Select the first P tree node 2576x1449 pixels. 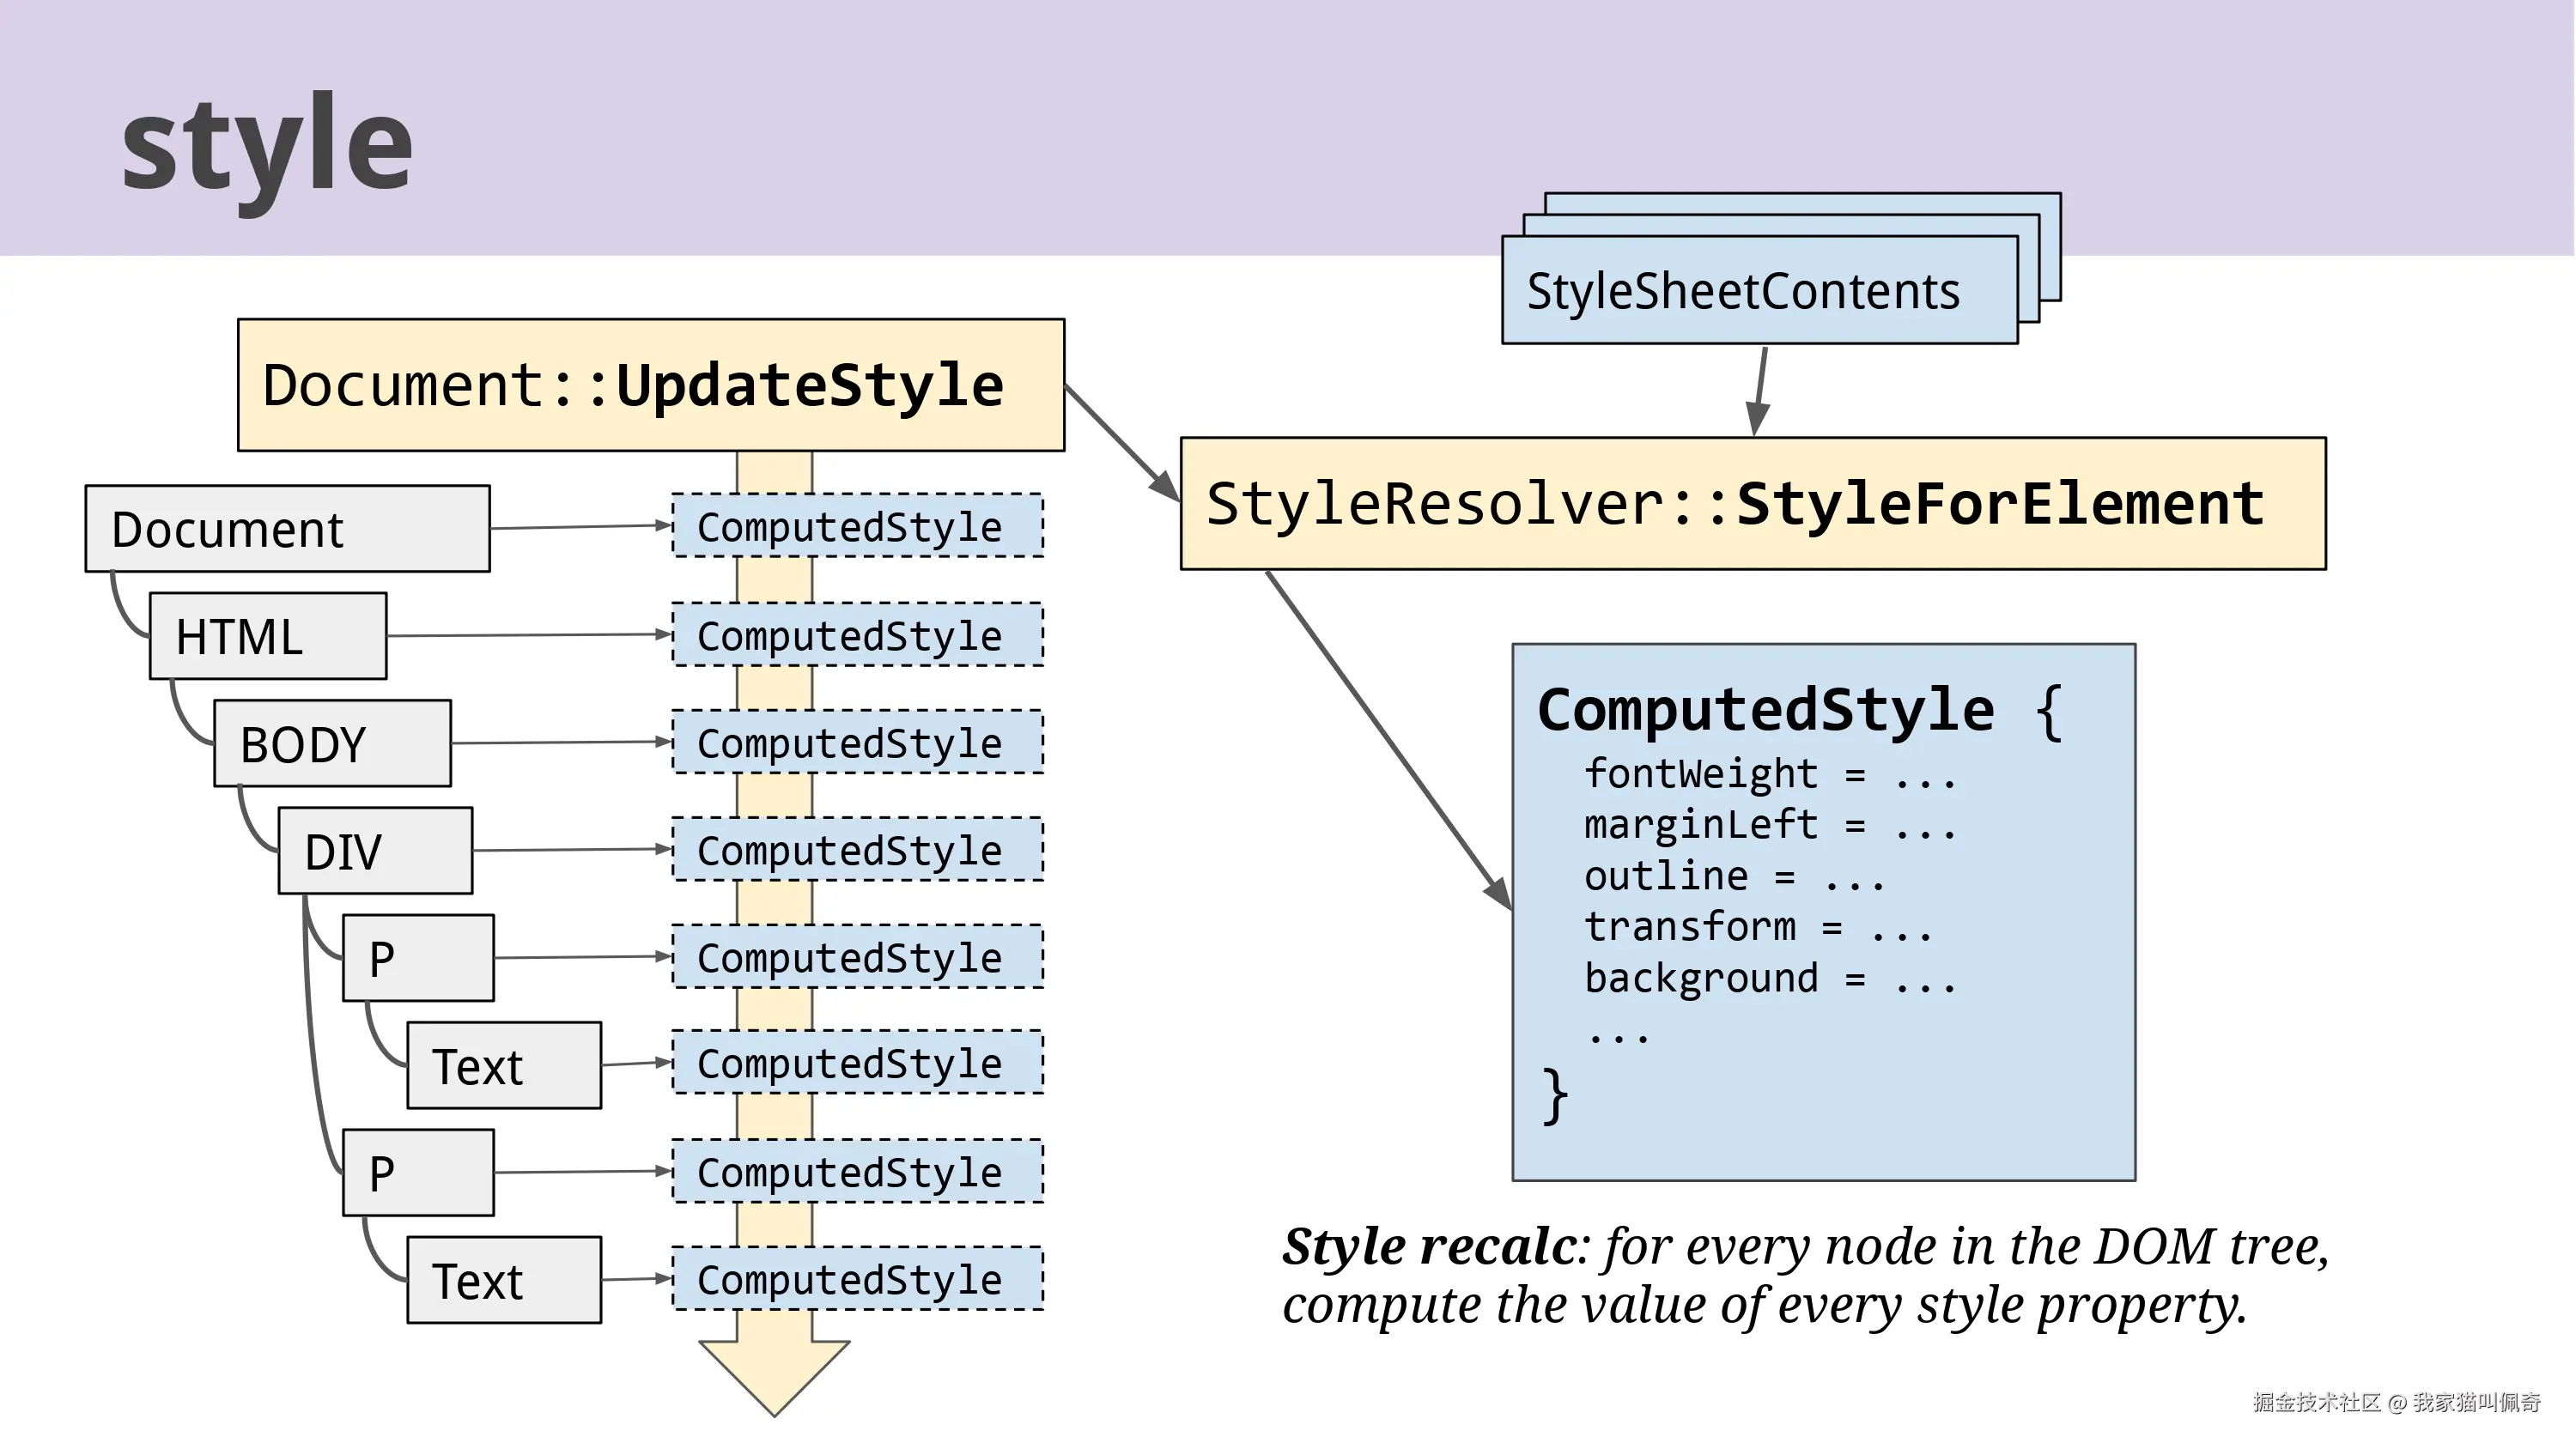click(417, 958)
